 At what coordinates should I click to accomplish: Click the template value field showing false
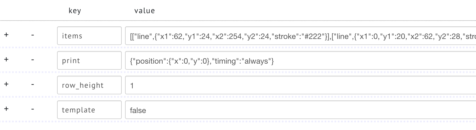(301, 110)
